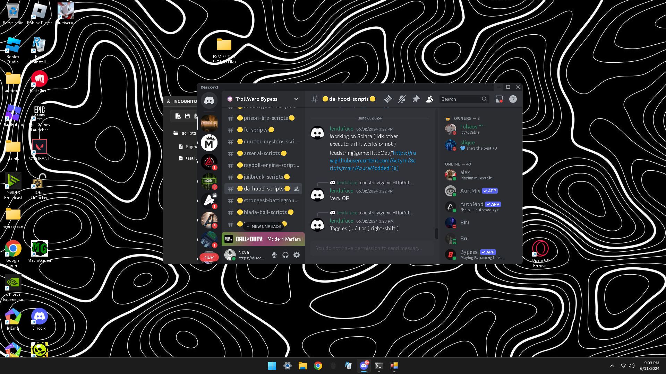Click create invite icon on da-hood-scripts

(x=297, y=189)
